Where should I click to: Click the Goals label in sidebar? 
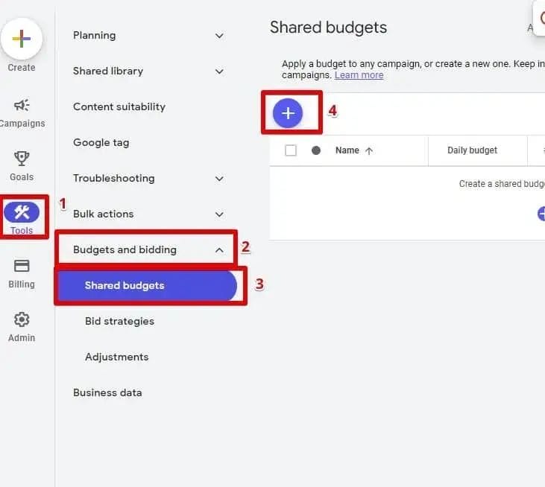(x=22, y=177)
